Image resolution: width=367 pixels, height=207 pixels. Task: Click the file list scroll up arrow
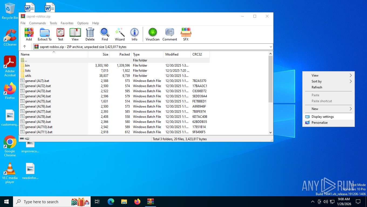[271, 54]
